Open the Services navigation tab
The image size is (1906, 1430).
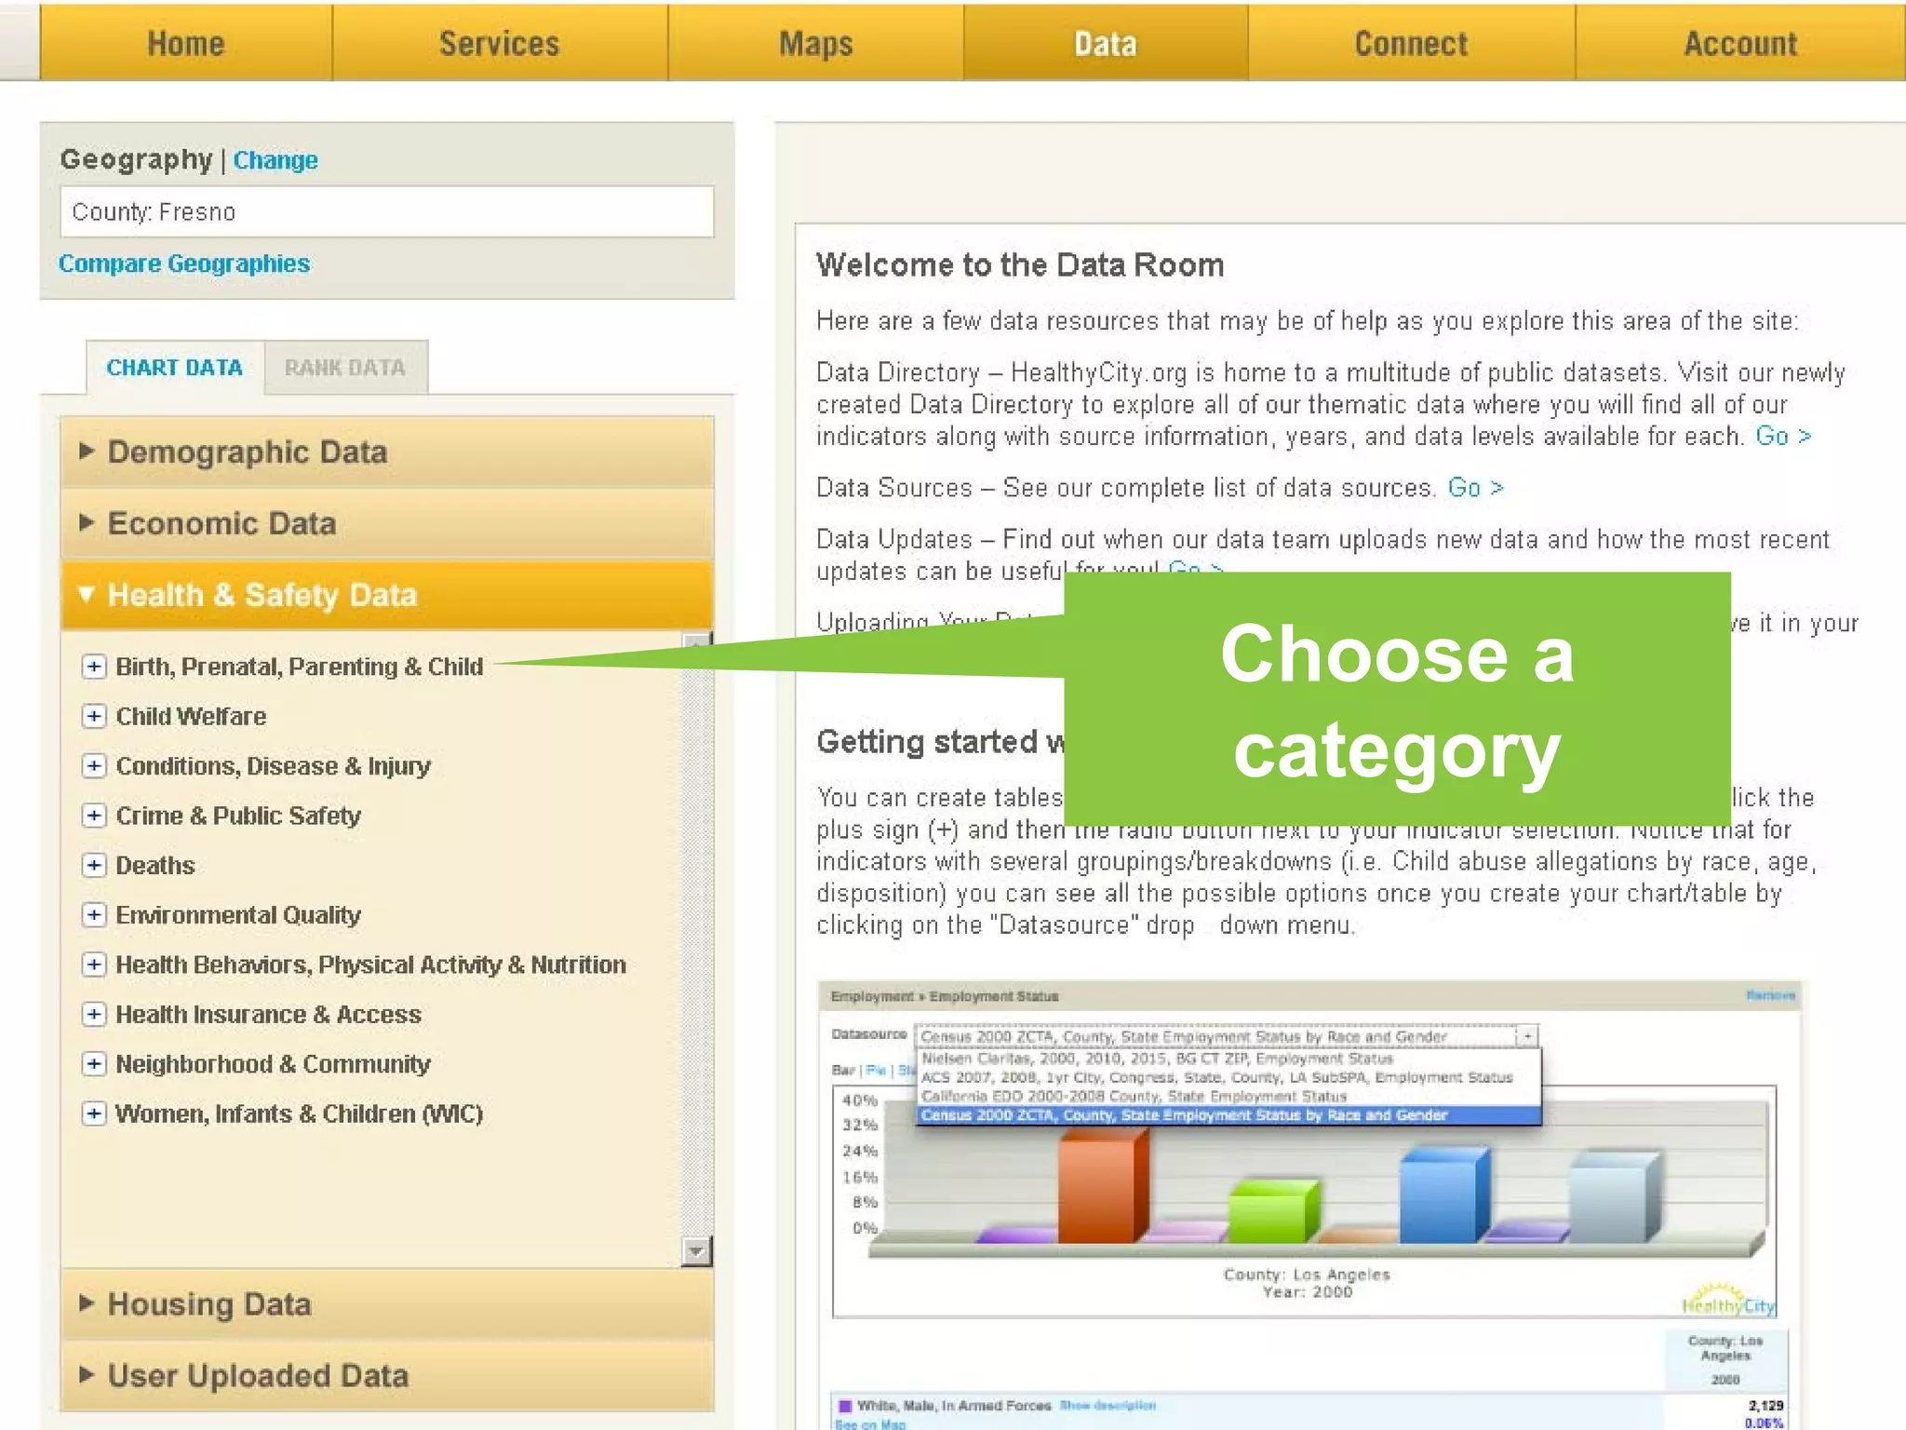[500, 43]
